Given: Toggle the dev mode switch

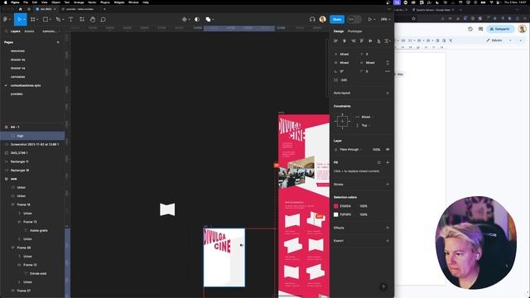Looking at the screenshot, I should coord(354,20).
